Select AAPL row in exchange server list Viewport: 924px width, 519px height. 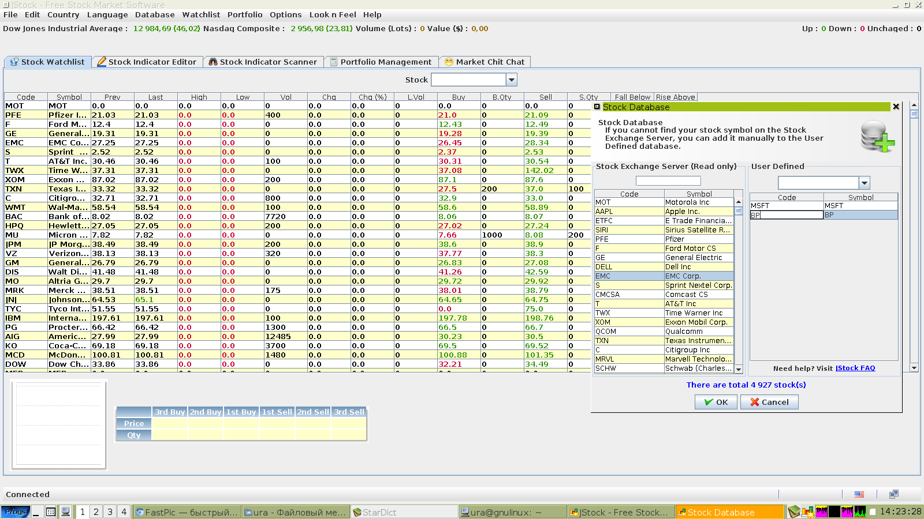coord(664,212)
